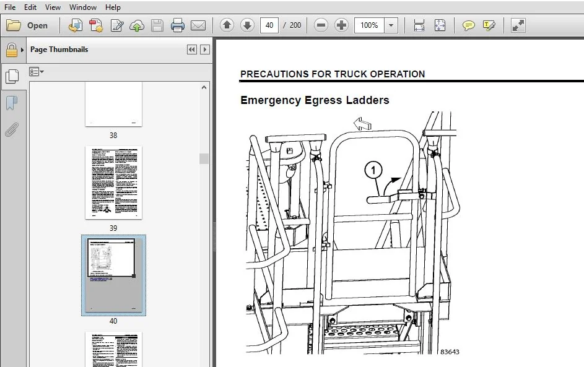Click the fit width scrolling icon

(x=419, y=25)
